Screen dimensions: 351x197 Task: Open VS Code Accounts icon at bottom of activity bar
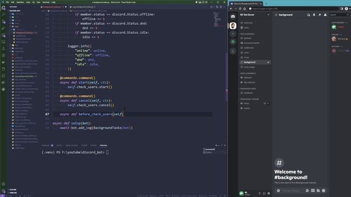coord(3,184)
